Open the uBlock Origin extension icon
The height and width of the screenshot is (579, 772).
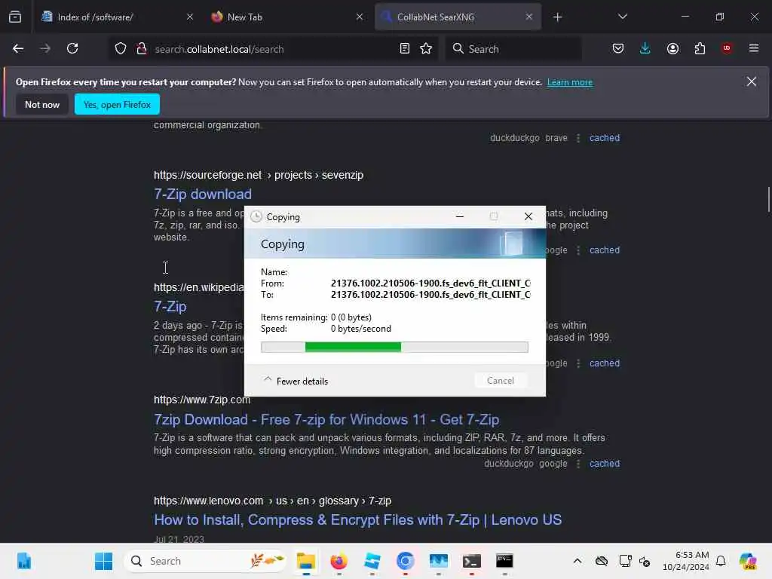pos(727,48)
